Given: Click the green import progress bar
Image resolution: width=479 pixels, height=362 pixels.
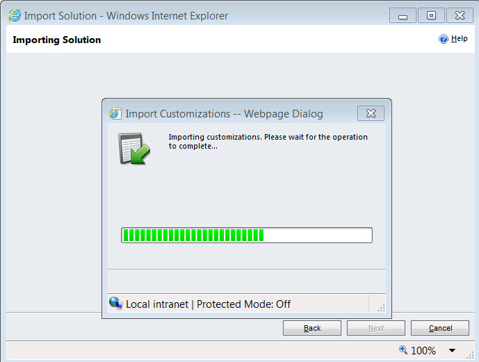Looking at the screenshot, I should pos(247,235).
